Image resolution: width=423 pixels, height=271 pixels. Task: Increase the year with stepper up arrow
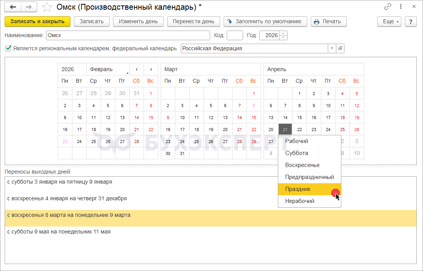pyautogui.click(x=284, y=33)
